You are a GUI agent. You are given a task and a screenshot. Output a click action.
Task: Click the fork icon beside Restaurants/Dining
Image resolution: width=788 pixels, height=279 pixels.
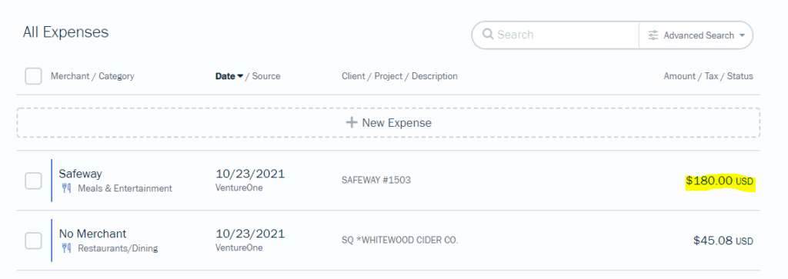pos(66,248)
